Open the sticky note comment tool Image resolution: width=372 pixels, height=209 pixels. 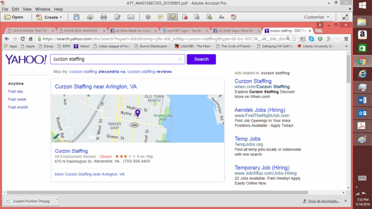coord(160,17)
